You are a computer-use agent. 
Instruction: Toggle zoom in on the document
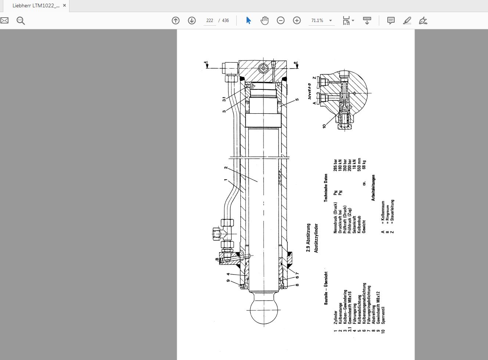click(x=297, y=21)
